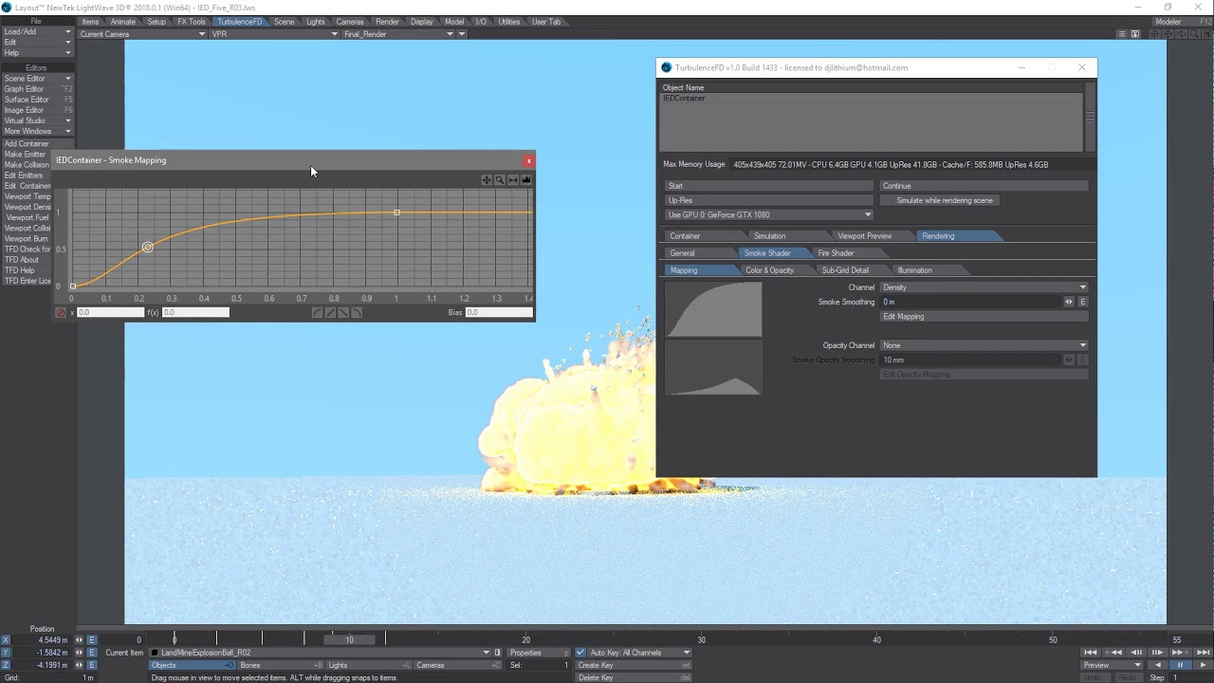1214x683 pixels.
Task: Click the Create Key button
Action: [633, 665]
